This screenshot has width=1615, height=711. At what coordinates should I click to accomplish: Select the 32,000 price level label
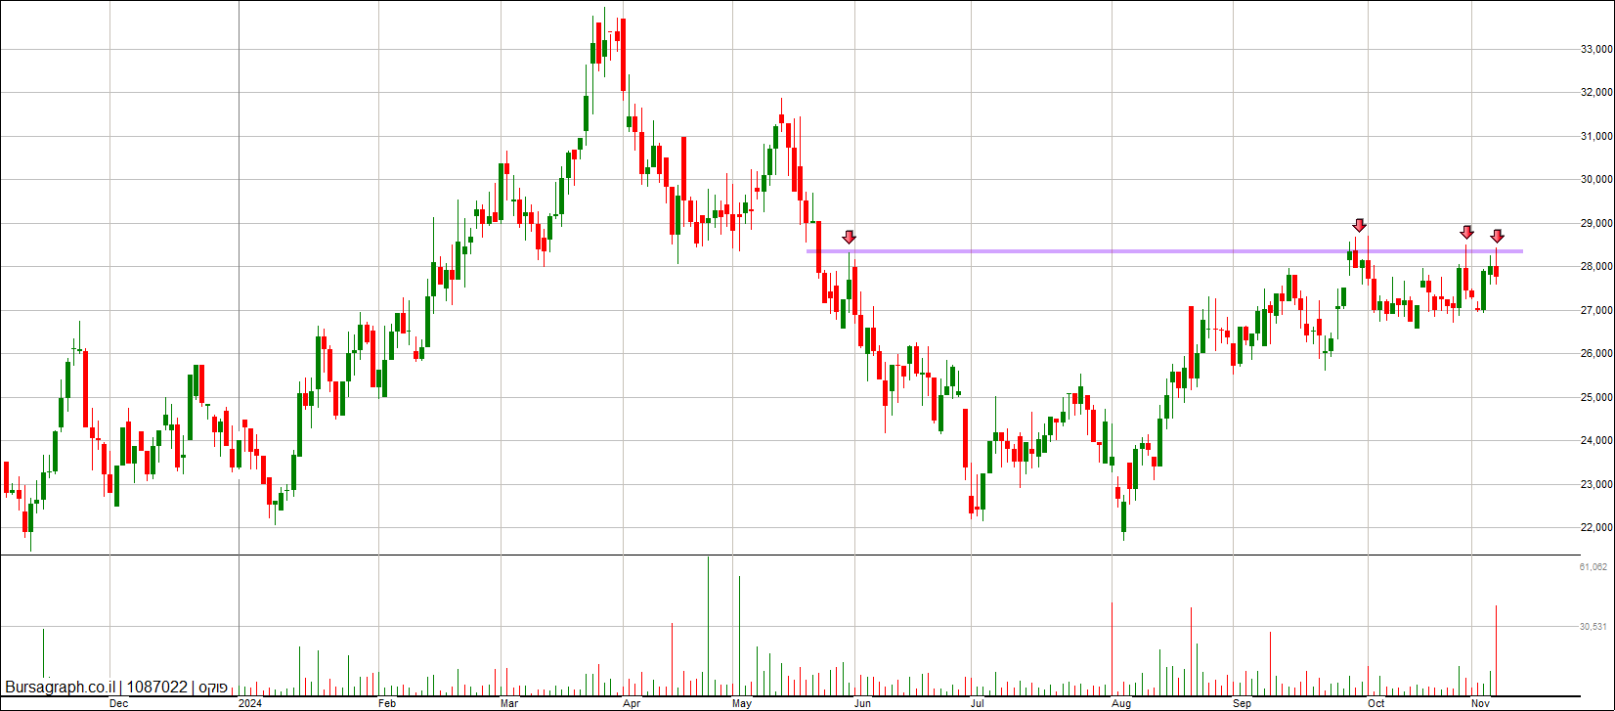pos(1596,93)
